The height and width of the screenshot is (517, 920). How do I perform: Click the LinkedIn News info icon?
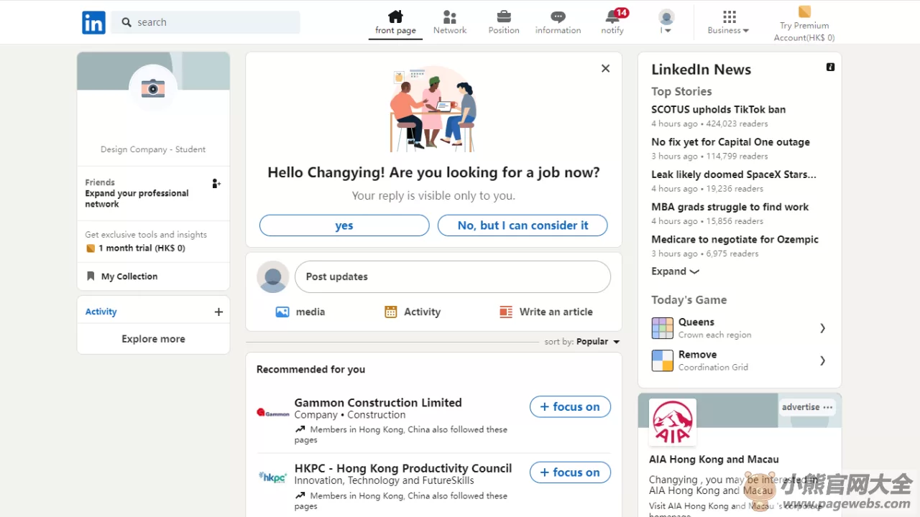[x=830, y=67]
